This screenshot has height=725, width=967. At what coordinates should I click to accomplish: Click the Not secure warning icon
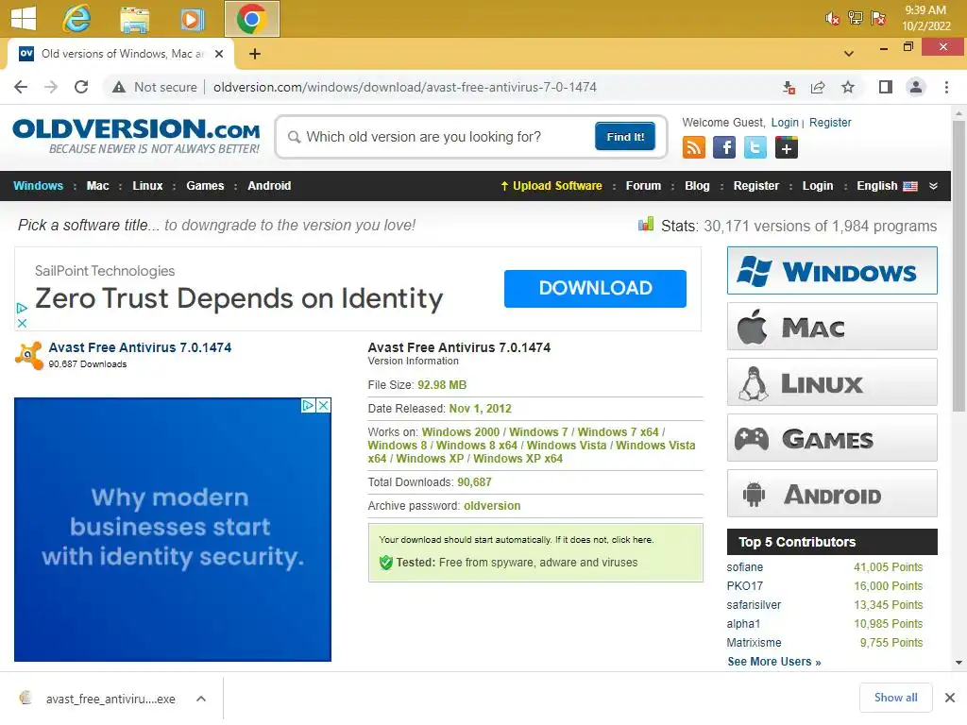click(x=119, y=87)
